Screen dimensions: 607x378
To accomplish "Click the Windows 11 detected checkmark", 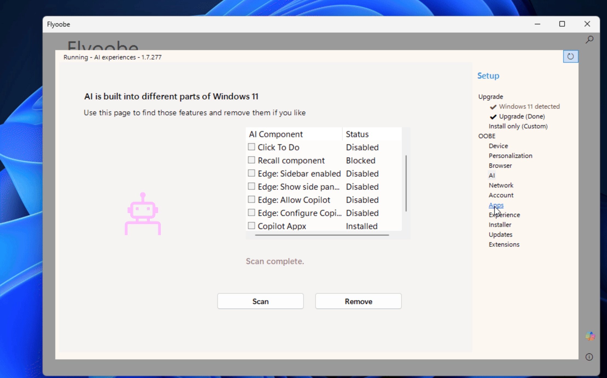I will click(x=493, y=107).
